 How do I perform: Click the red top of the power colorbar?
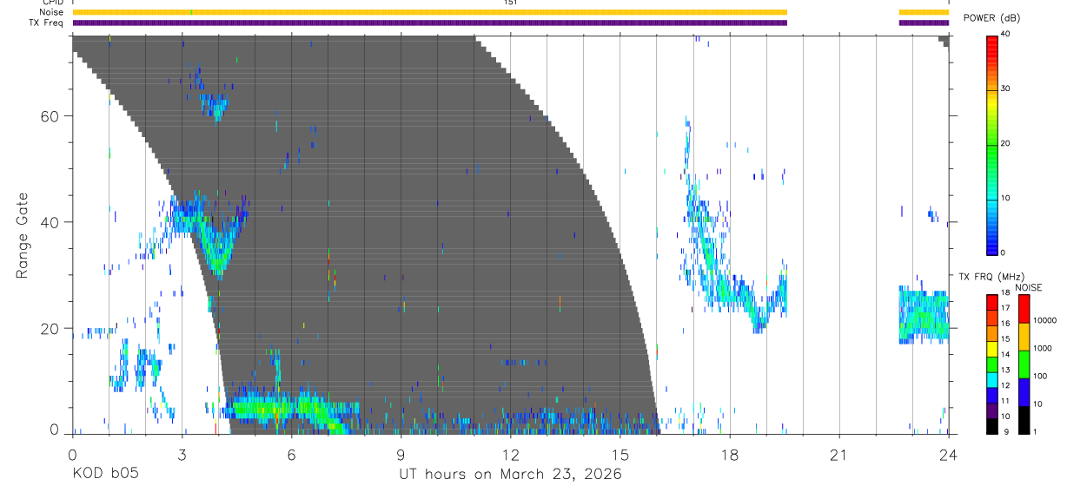pos(993,43)
